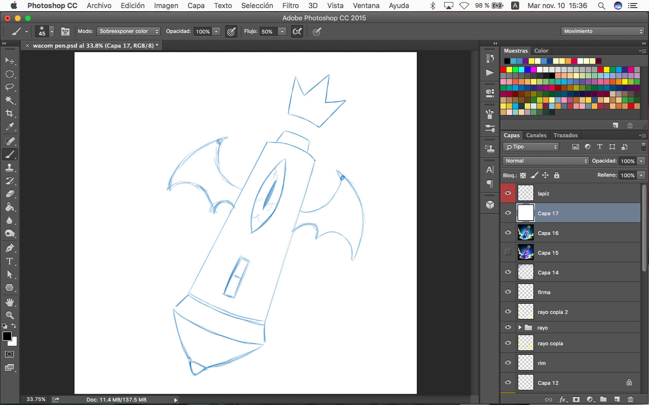Hide the Capa 17 layer
The height and width of the screenshot is (405, 649).
point(508,213)
